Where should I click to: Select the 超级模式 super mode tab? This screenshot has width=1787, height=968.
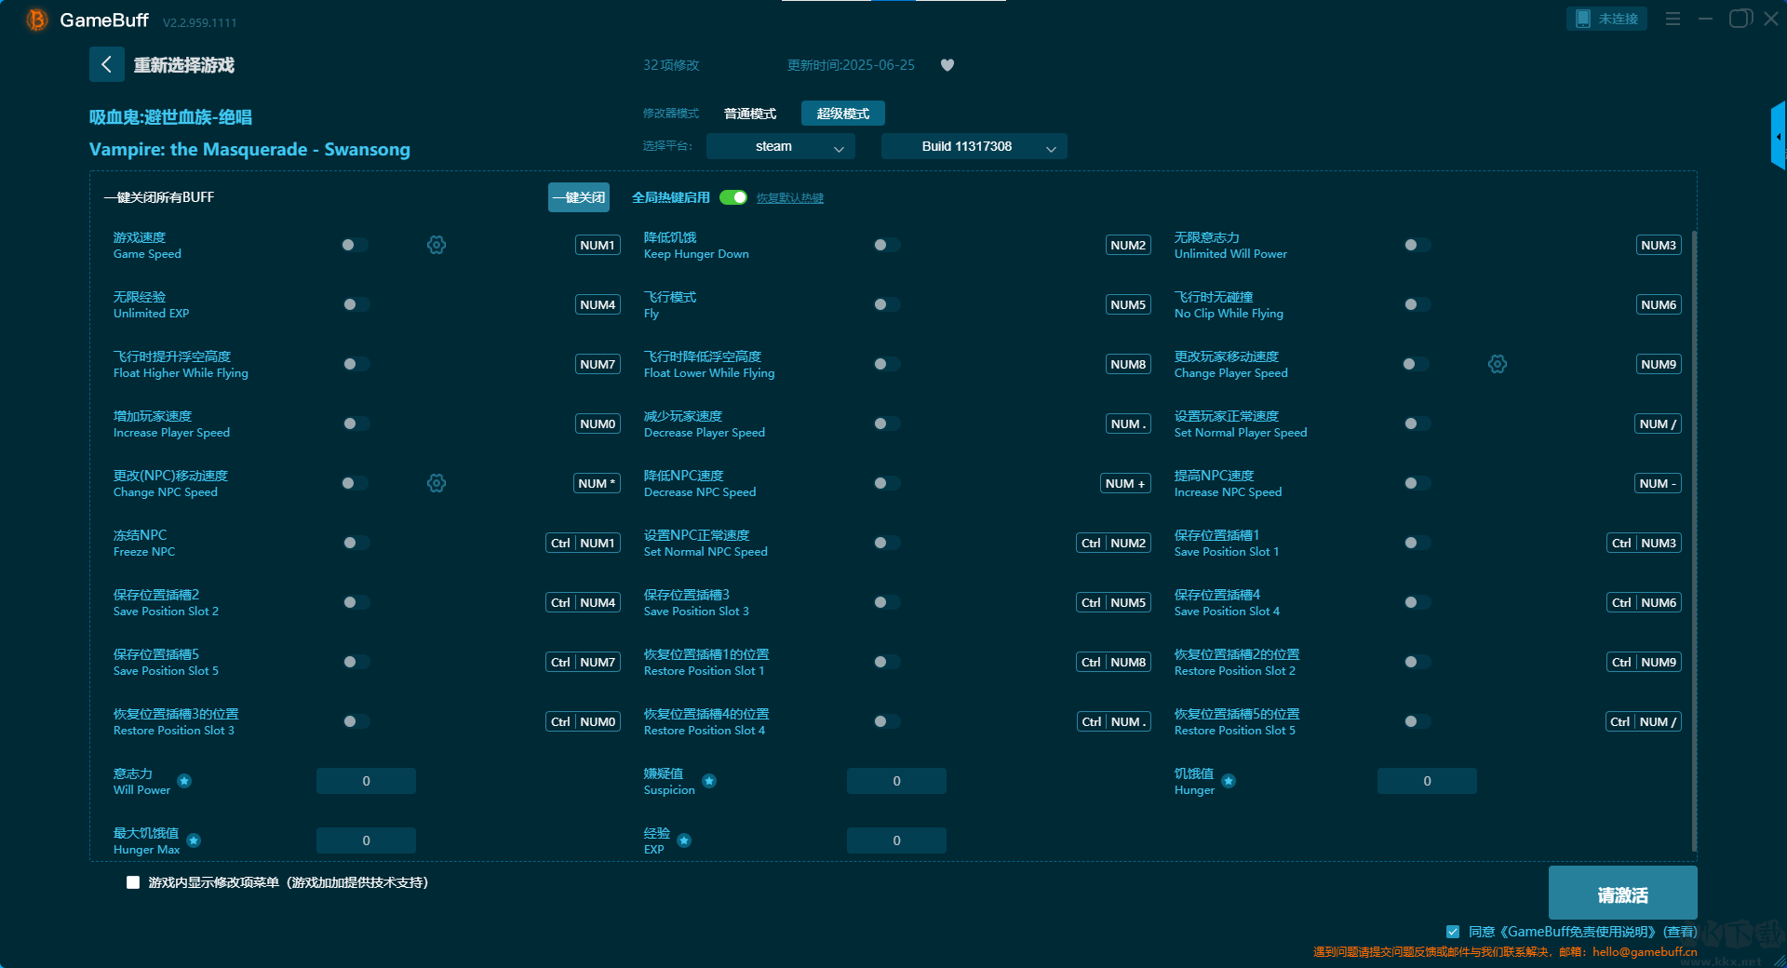point(842,114)
